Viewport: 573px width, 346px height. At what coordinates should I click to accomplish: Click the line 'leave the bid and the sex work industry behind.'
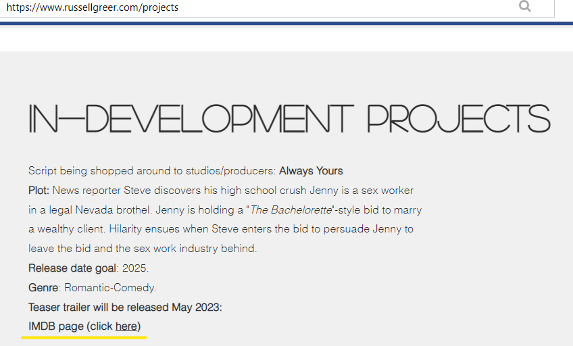pos(143,249)
